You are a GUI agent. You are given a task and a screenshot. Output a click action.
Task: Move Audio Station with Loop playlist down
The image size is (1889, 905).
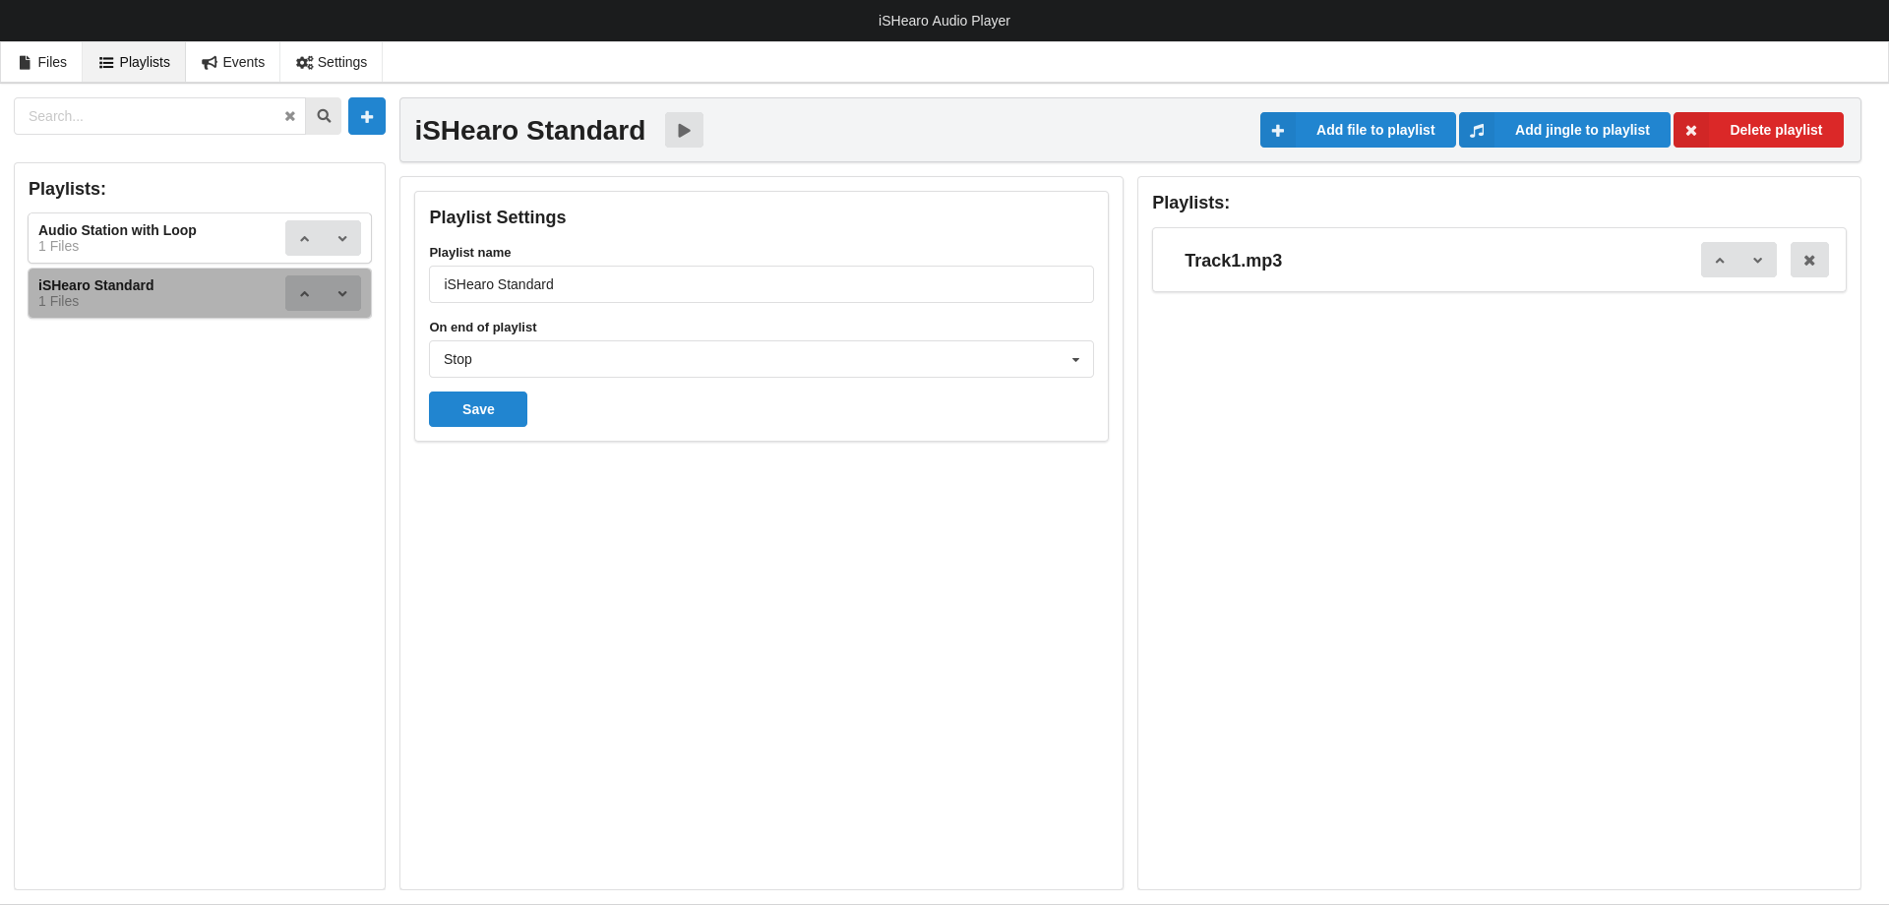tap(342, 238)
